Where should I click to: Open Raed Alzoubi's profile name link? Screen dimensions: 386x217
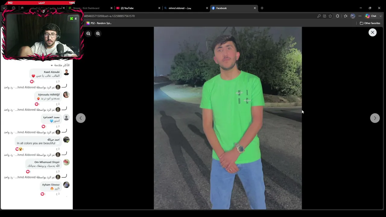coord(52,72)
